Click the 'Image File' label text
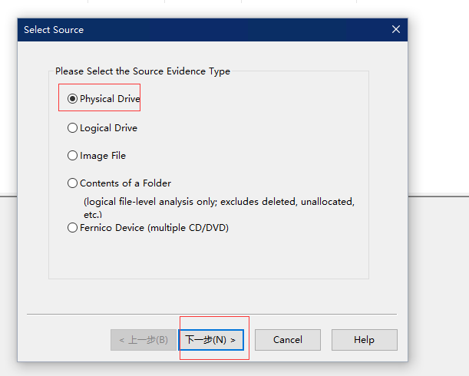Image resolution: width=469 pixels, height=376 pixels. (x=103, y=156)
